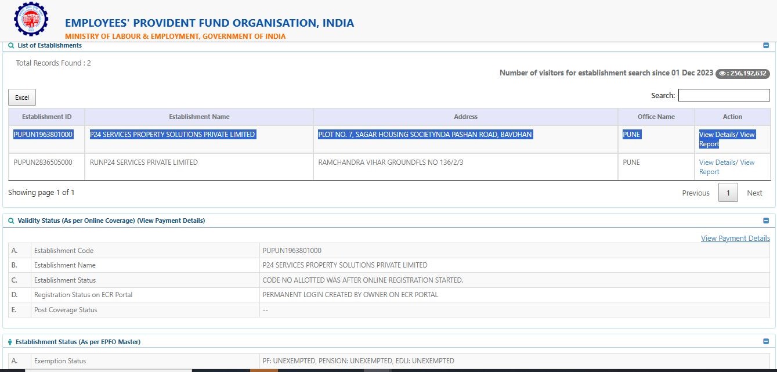This screenshot has height=372, width=777.
Task: Click the search icon beside List of Establishments
Action: click(x=11, y=45)
